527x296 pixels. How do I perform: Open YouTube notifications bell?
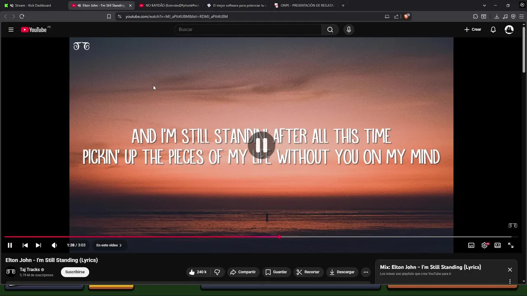pyautogui.click(x=493, y=30)
